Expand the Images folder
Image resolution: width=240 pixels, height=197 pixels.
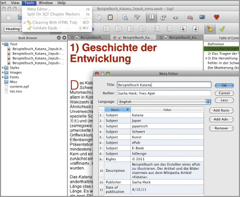(x=3, y=73)
